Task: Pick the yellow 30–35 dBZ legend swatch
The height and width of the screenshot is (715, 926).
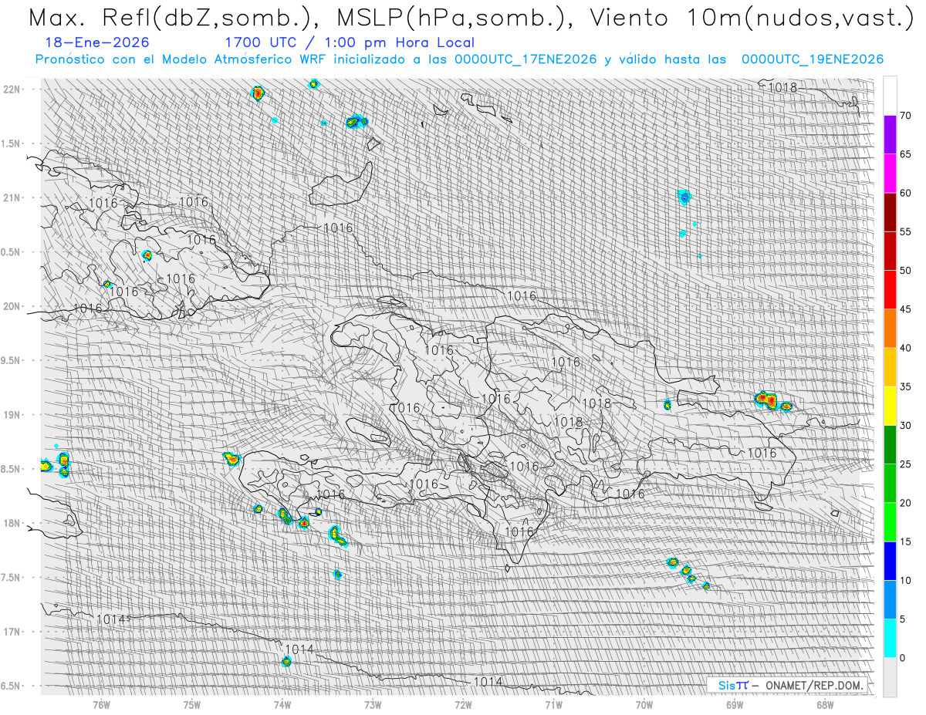Action: click(890, 406)
